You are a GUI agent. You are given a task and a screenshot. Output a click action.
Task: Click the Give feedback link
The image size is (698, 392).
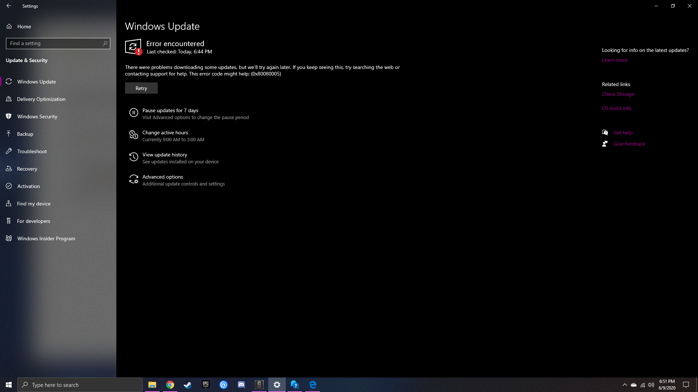click(629, 144)
